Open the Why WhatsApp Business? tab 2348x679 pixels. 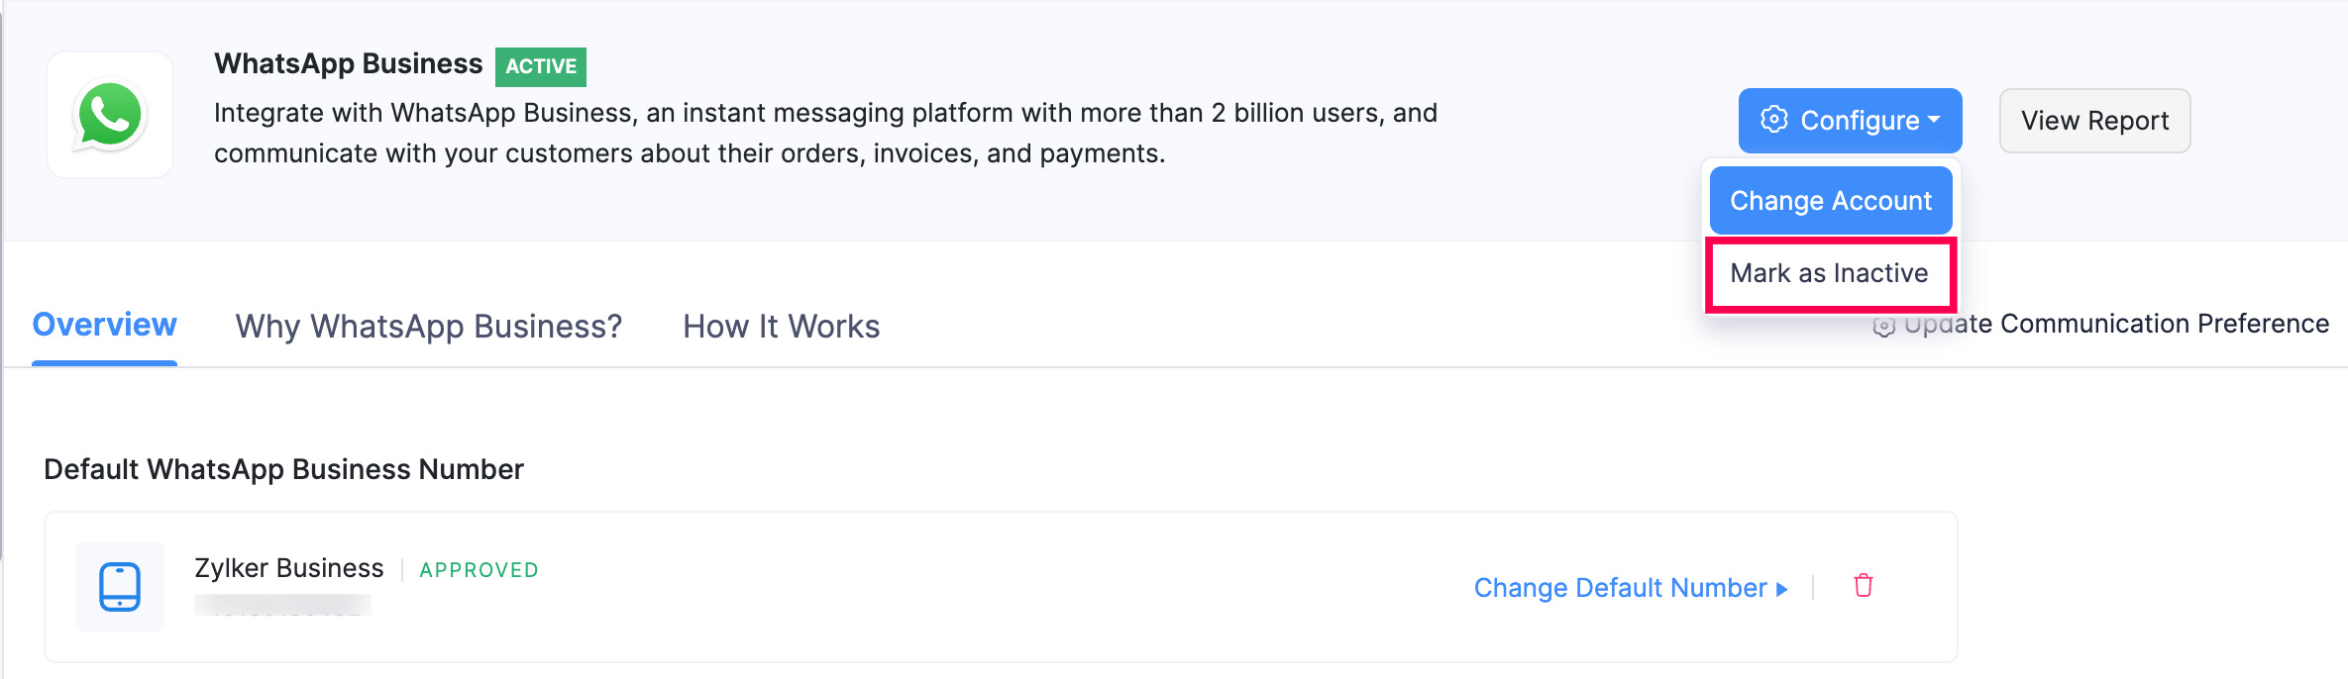tap(428, 327)
